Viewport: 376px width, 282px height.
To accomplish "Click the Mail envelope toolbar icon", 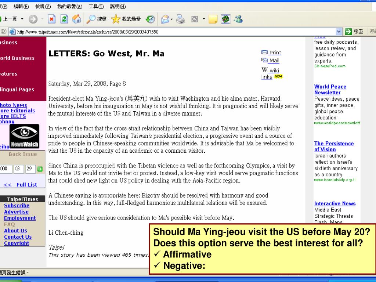I will pyautogui.click(x=165, y=19).
